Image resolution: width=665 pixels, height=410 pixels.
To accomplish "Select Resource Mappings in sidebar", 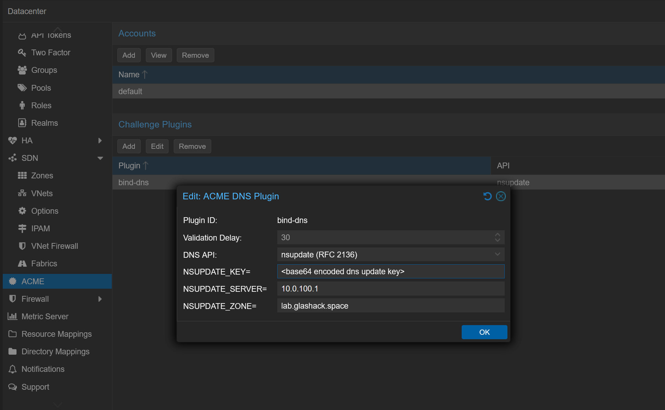I will 56,334.
